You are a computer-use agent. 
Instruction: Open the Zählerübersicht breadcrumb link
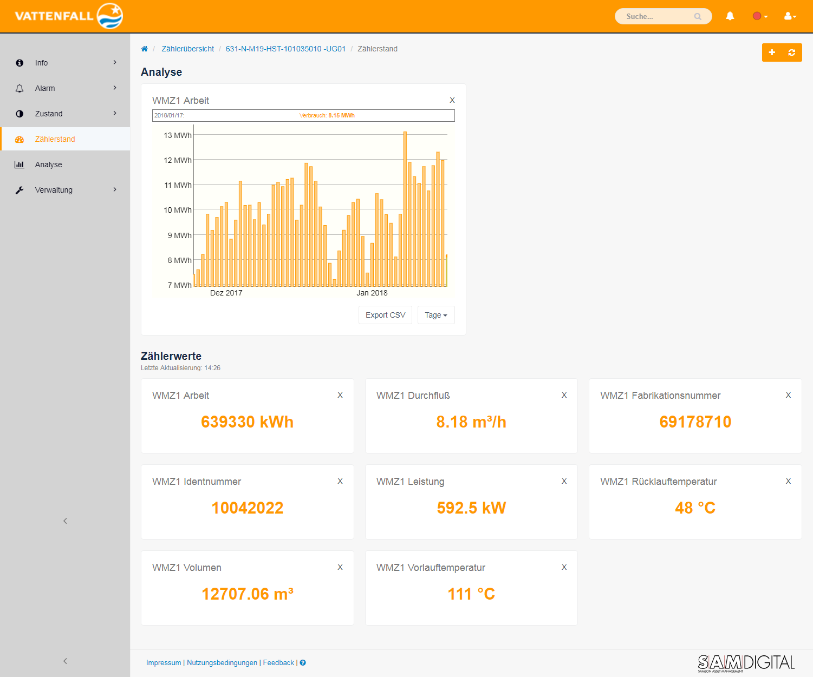coord(187,49)
